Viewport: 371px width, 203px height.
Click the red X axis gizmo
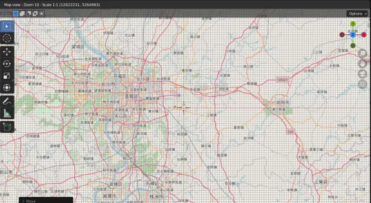tap(364, 35)
